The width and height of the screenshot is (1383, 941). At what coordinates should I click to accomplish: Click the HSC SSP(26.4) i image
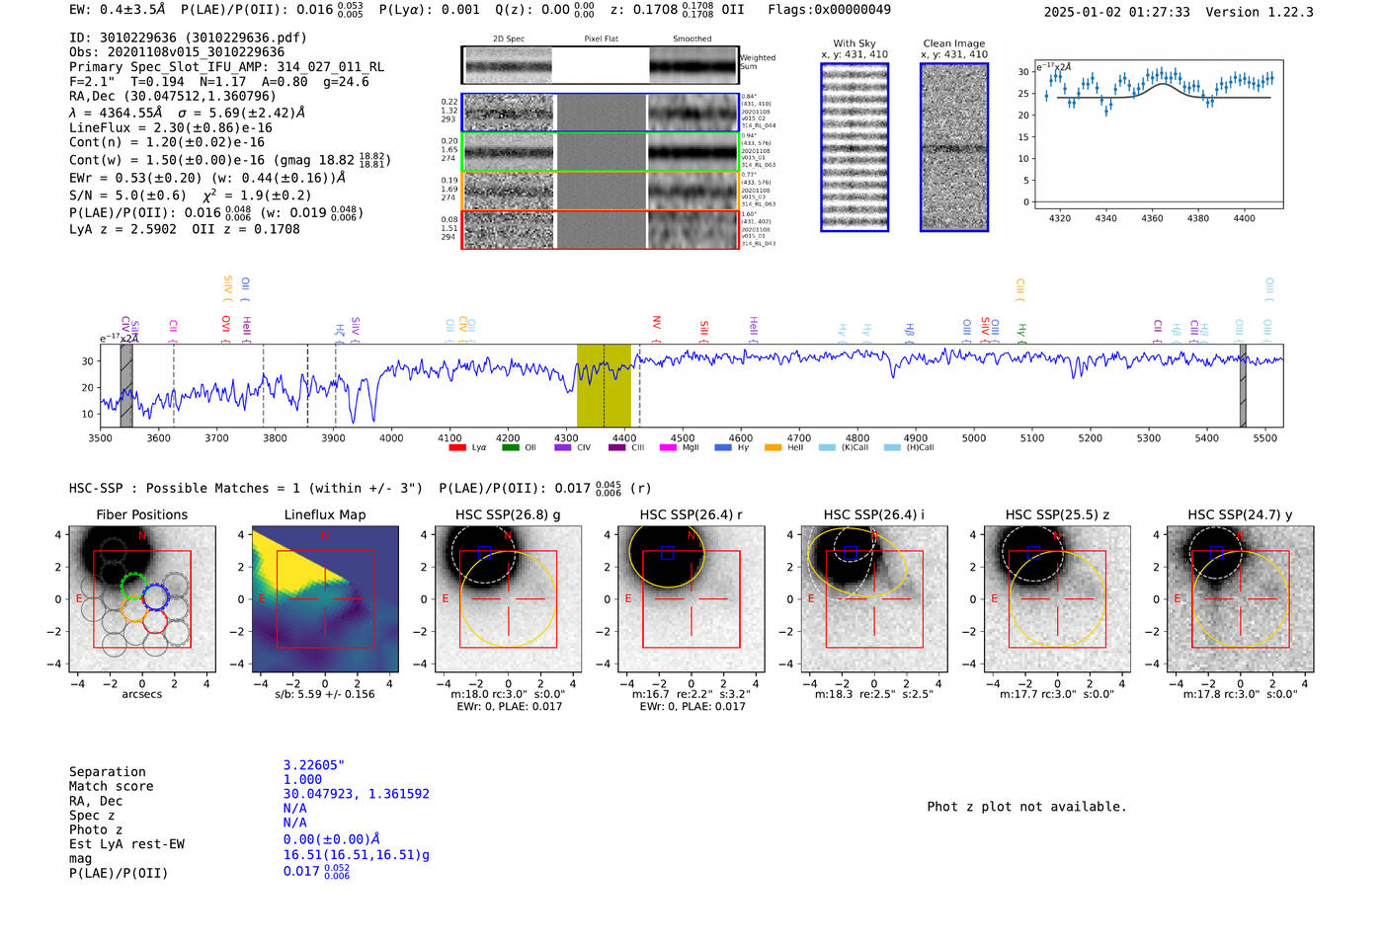[x=874, y=599]
